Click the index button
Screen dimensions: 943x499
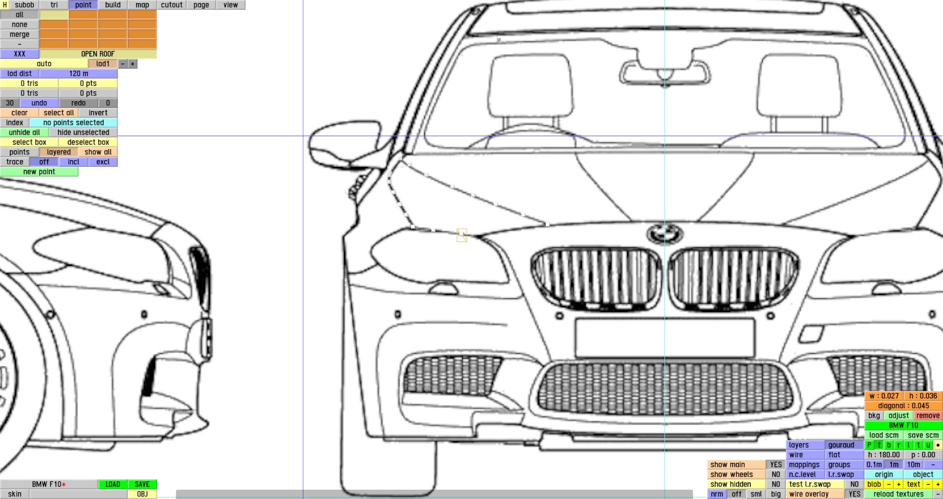point(15,123)
